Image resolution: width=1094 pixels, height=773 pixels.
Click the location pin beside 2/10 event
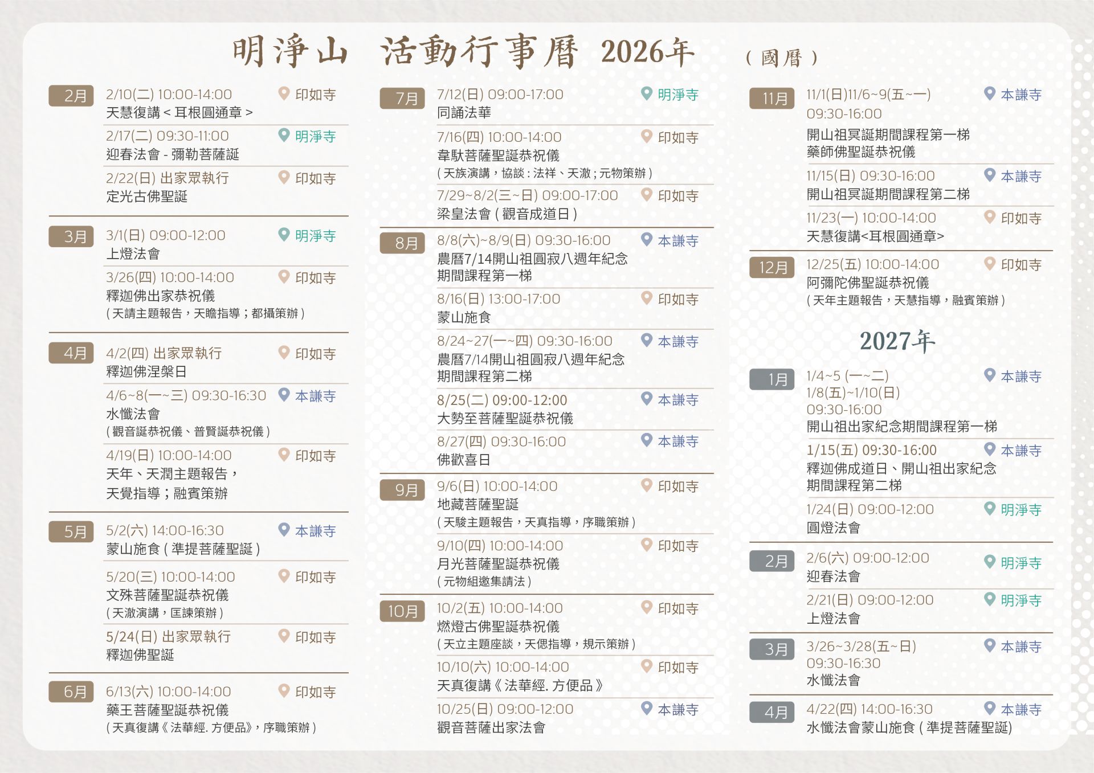tap(284, 93)
